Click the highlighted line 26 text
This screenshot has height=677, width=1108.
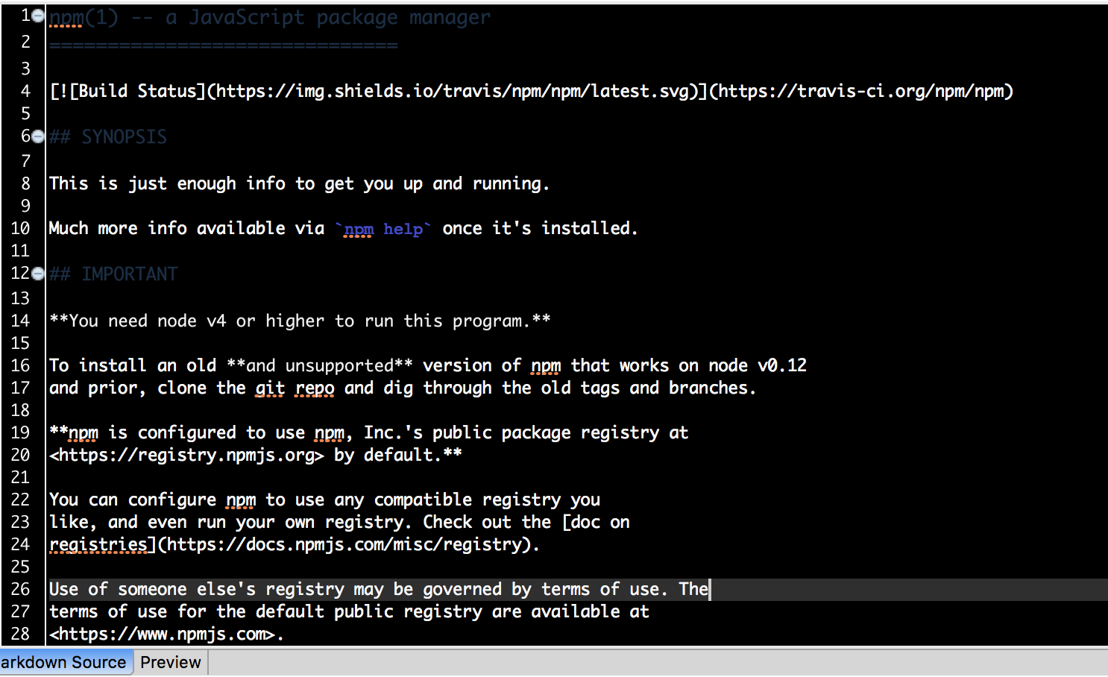click(x=373, y=589)
